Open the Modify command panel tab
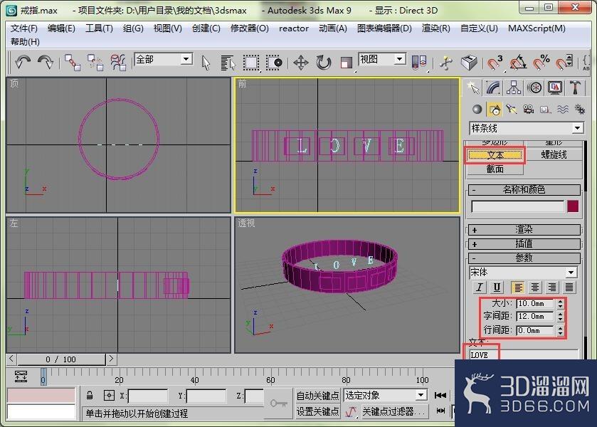The height and width of the screenshot is (427, 597). coord(493,88)
